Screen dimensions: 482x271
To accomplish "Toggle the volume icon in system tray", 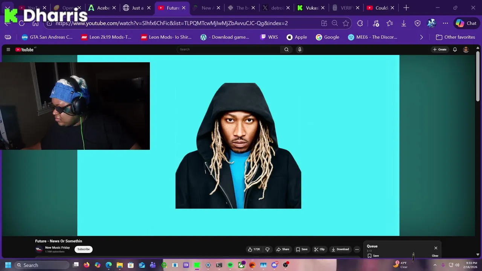I will (x=457, y=265).
